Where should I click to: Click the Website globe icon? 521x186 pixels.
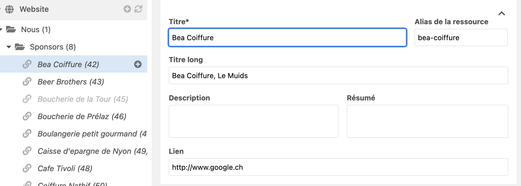click(10, 9)
